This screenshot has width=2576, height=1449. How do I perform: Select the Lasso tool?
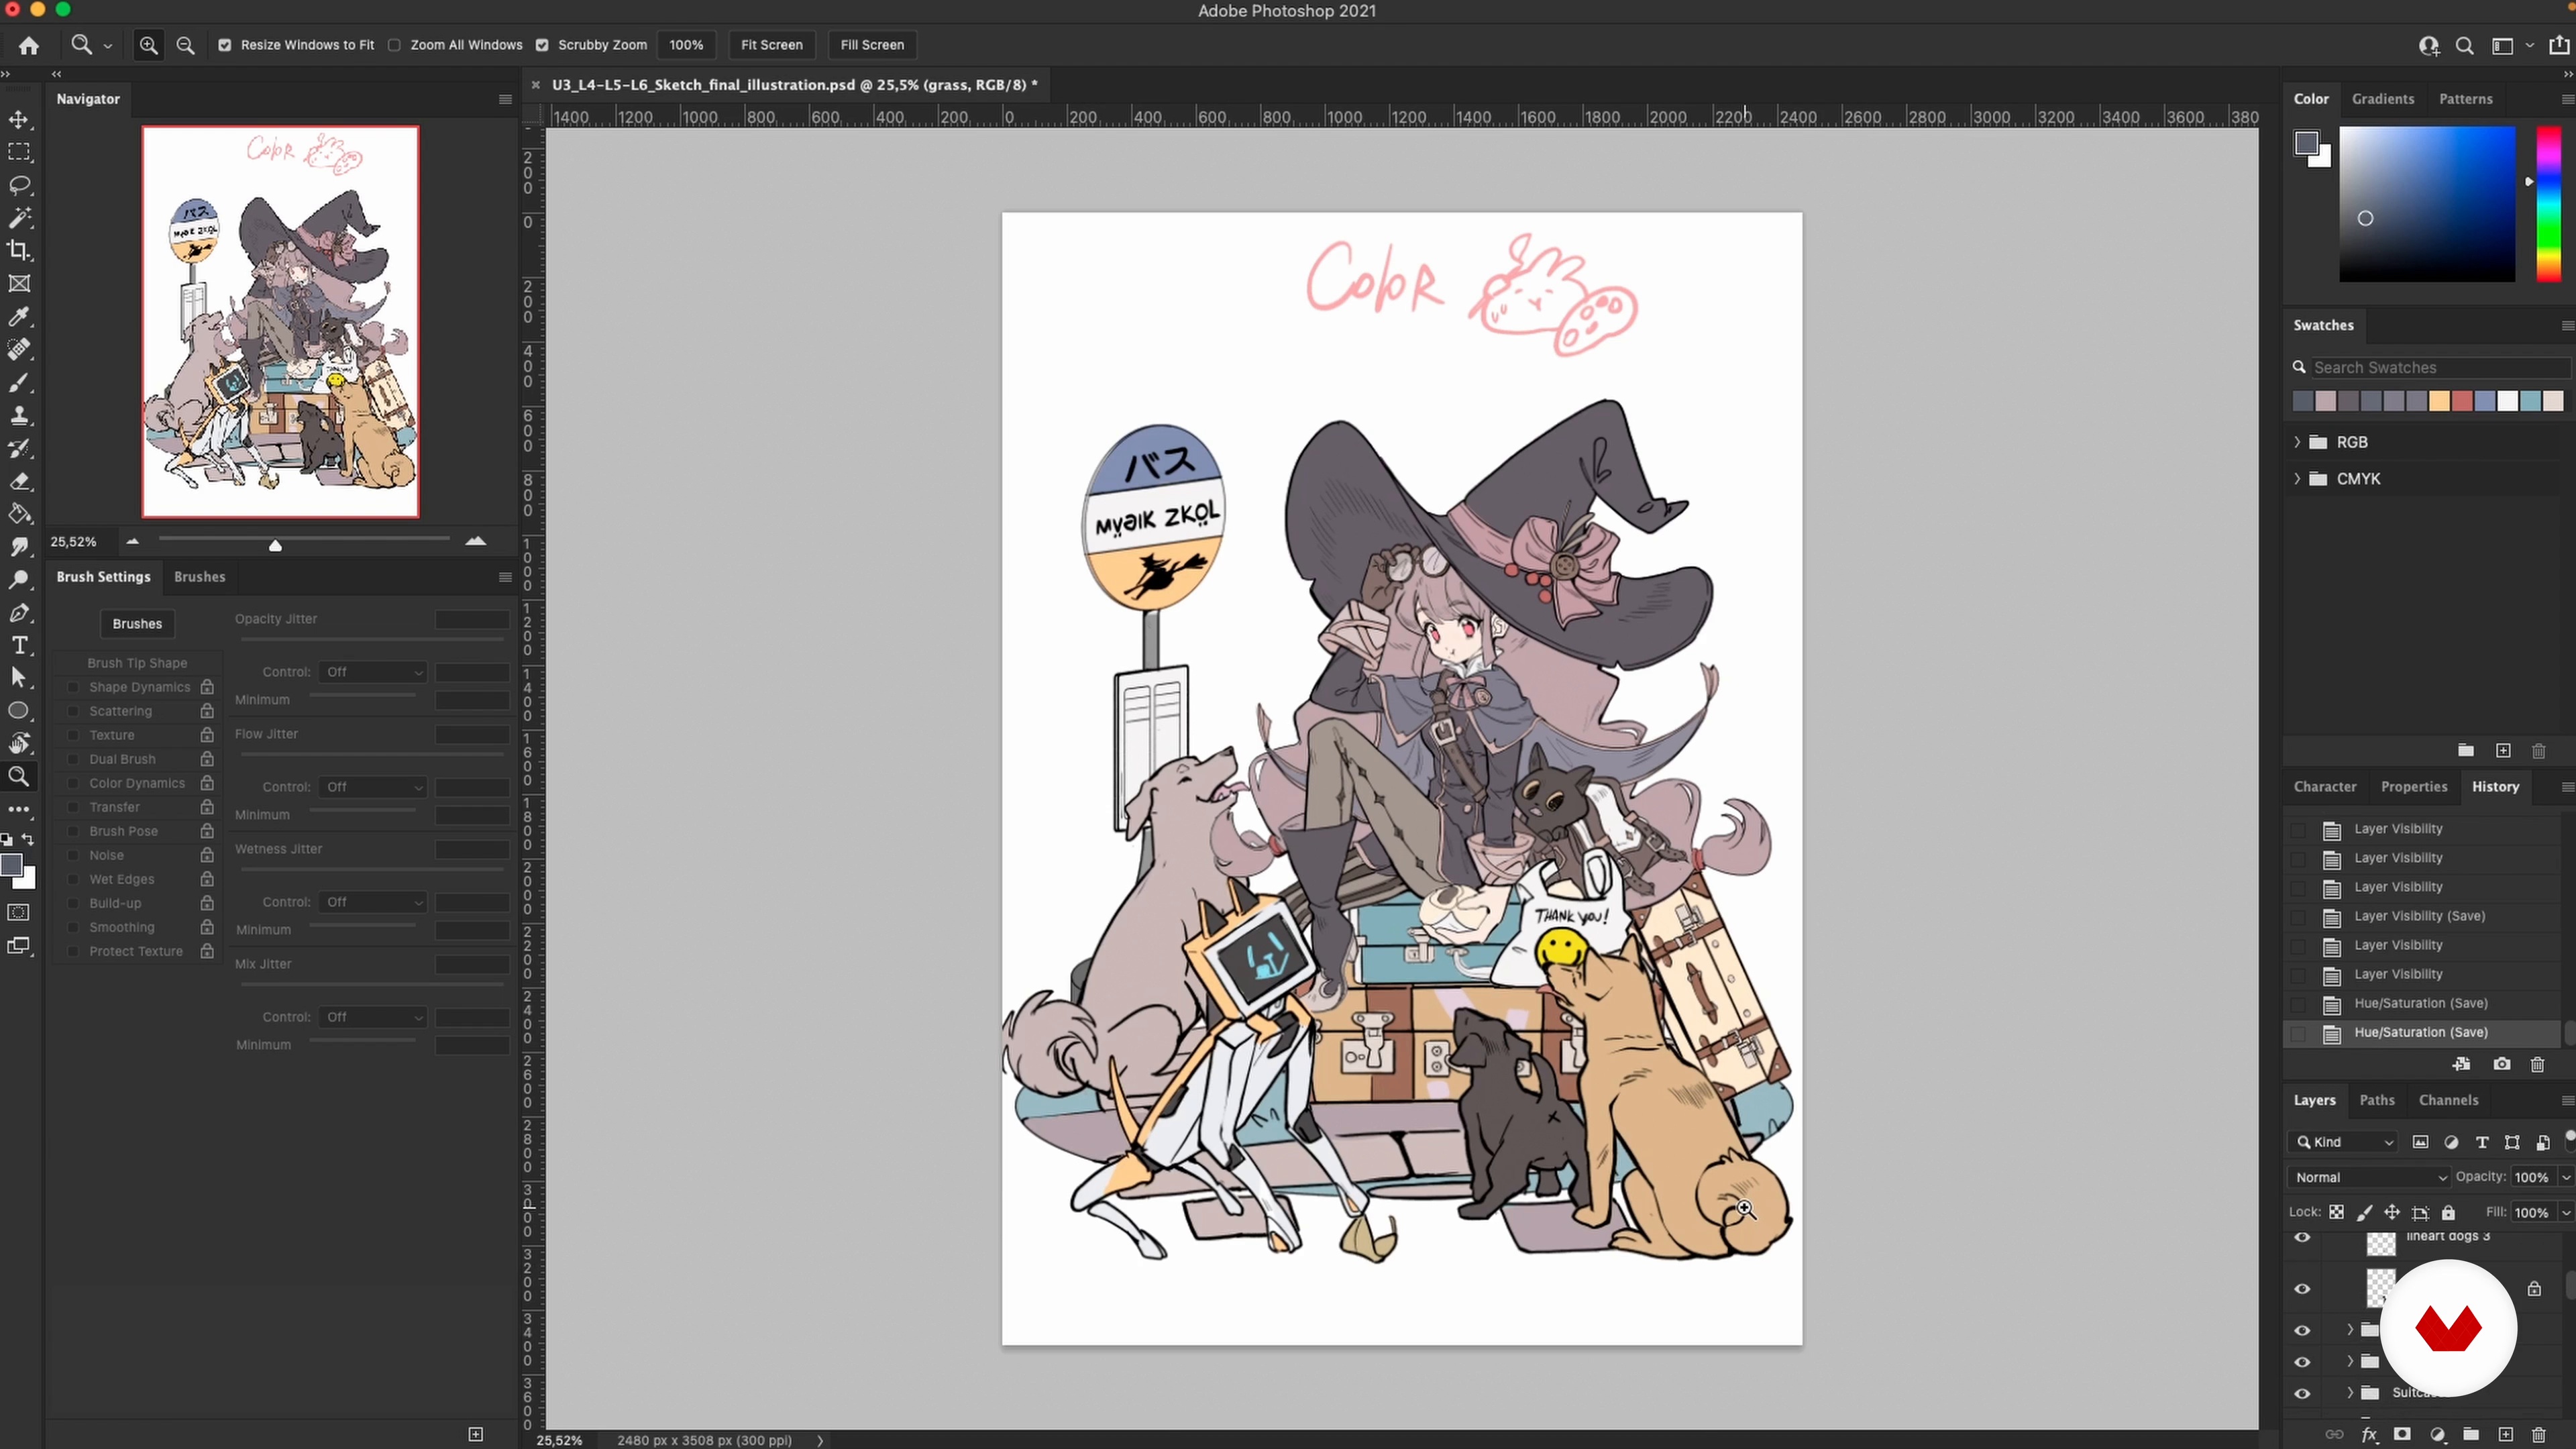pos(19,186)
